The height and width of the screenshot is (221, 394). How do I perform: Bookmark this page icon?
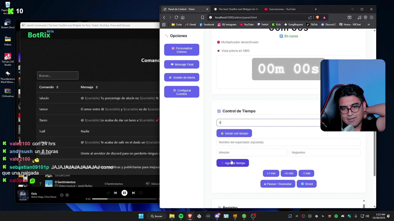click(202, 17)
